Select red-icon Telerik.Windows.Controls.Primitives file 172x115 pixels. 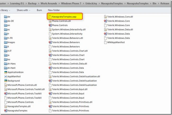[x=69, y=107]
